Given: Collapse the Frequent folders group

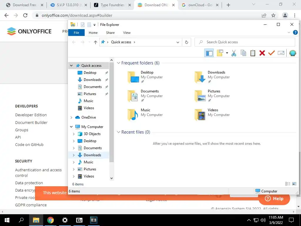Looking at the screenshot, I should point(119,63).
